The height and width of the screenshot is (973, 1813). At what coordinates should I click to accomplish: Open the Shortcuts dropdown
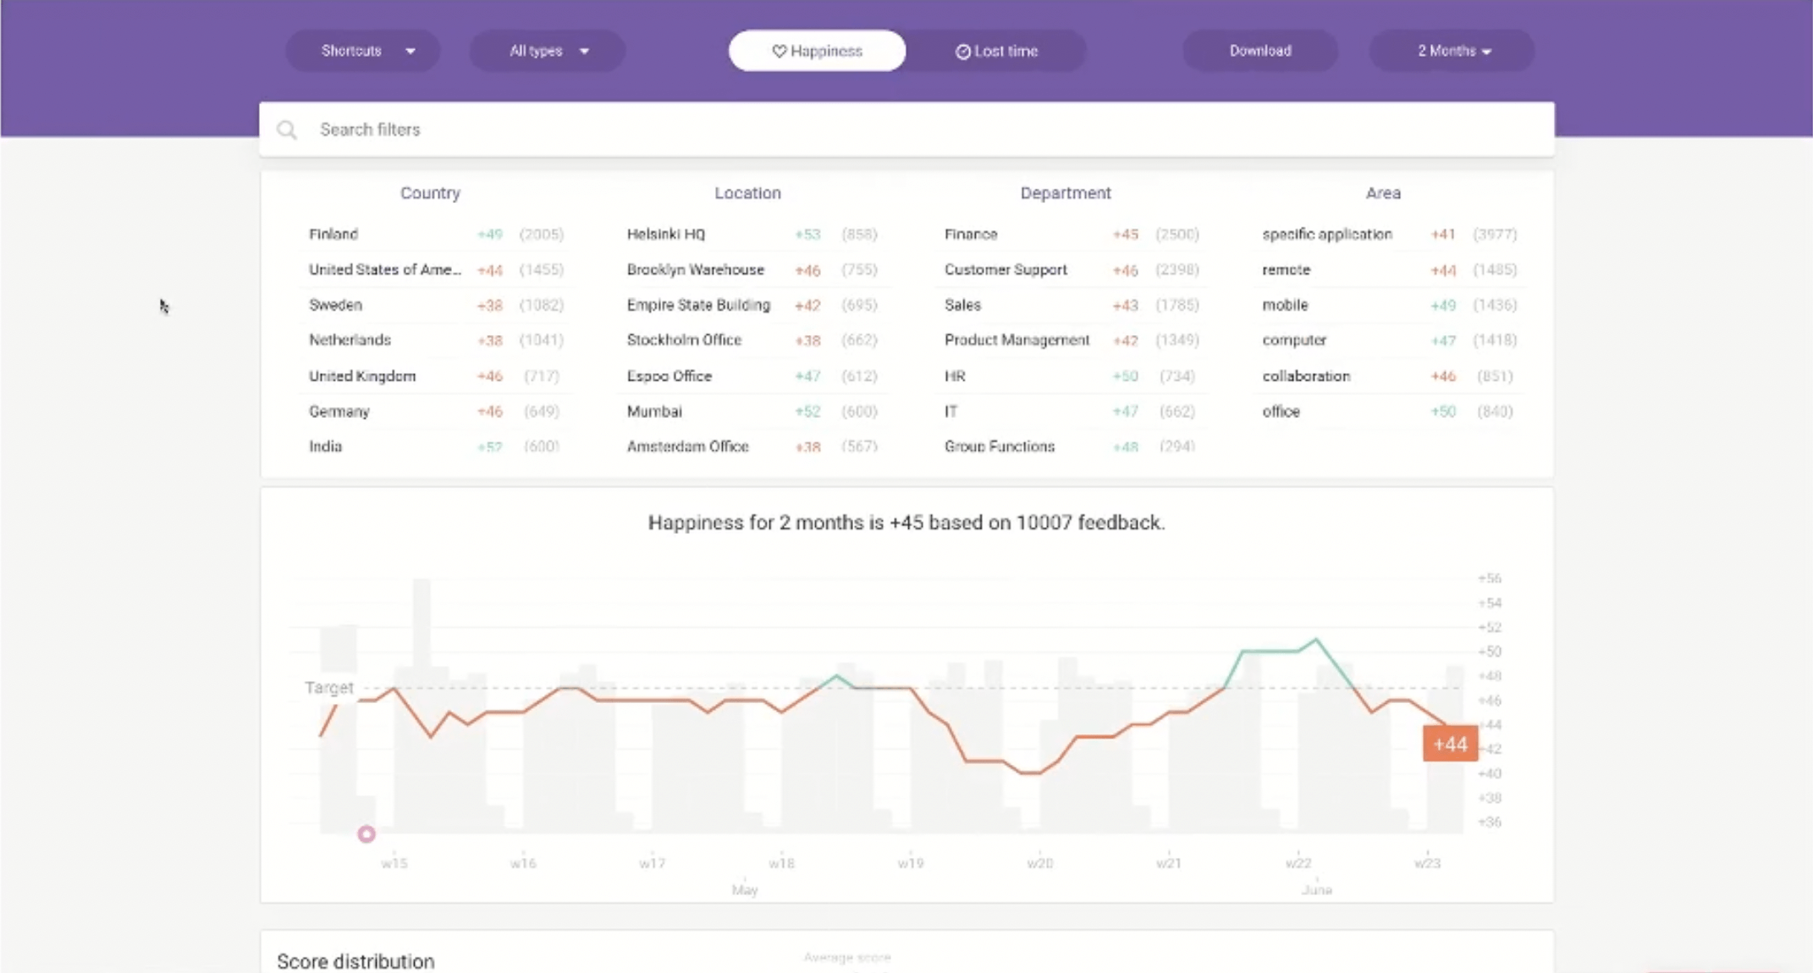click(363, 51)
